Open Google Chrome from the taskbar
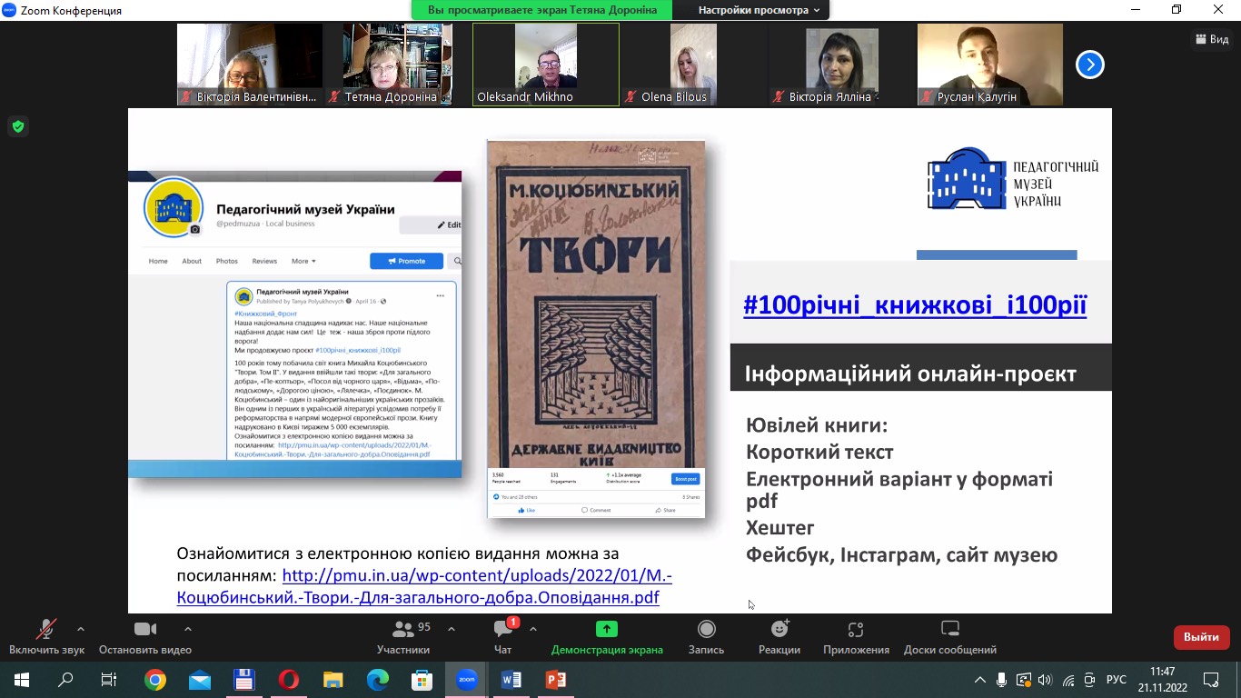This screenshot has width=1241, height=698. pos(155,680)
